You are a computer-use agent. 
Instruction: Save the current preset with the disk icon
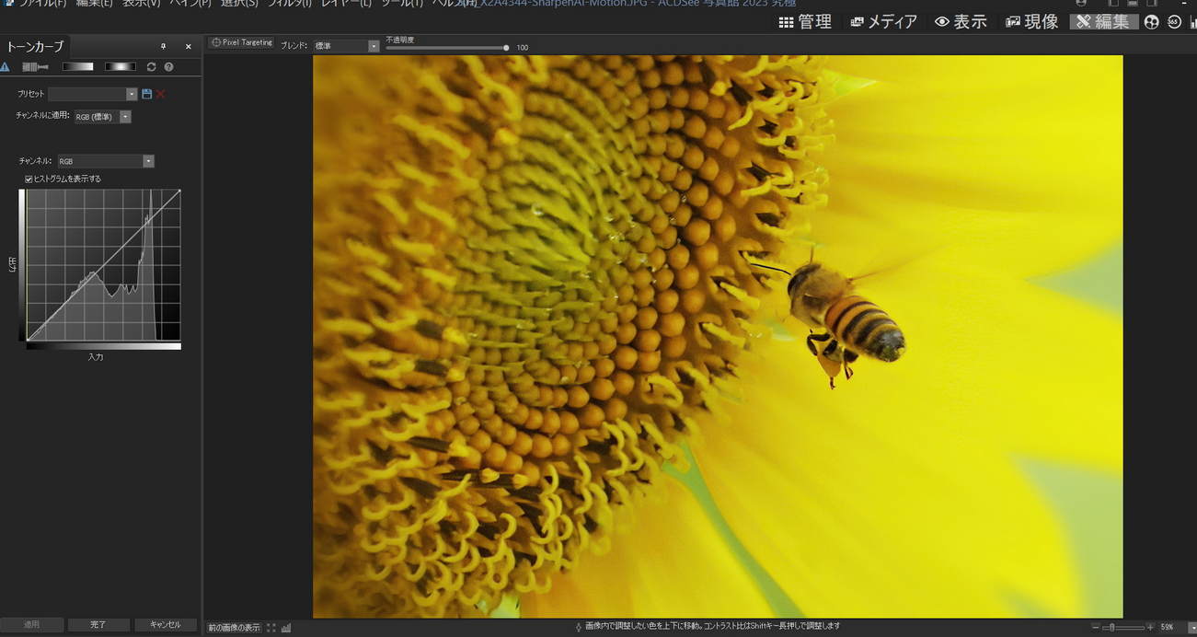tap(147, 94)
